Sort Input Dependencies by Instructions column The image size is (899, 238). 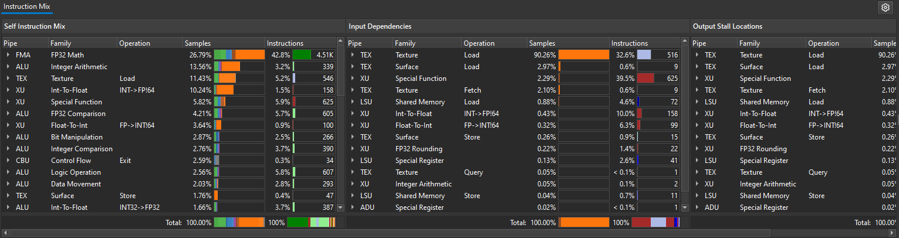(629, 43)
